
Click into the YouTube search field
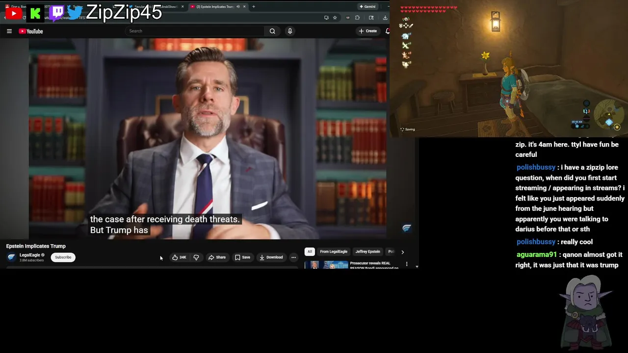coord(195,31)
